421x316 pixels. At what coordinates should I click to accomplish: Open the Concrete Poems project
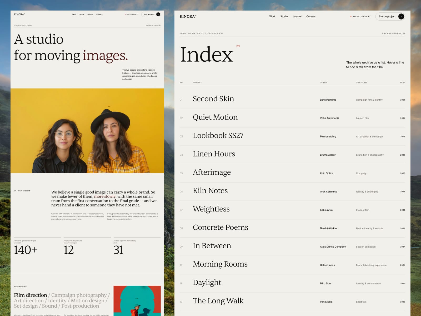(x=220, y=227)
